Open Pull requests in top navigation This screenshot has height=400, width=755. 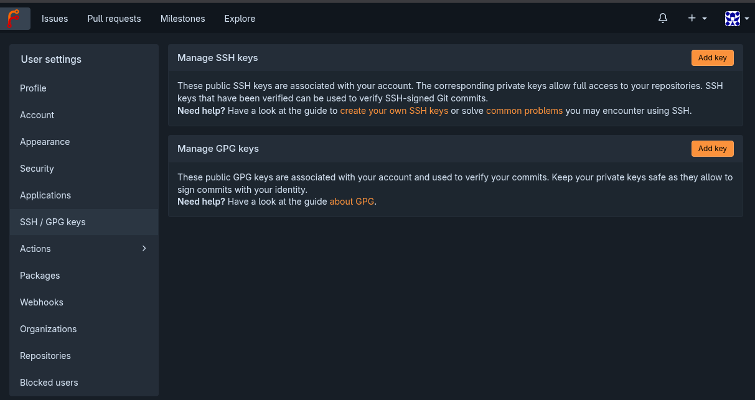[x=114, y=19]
